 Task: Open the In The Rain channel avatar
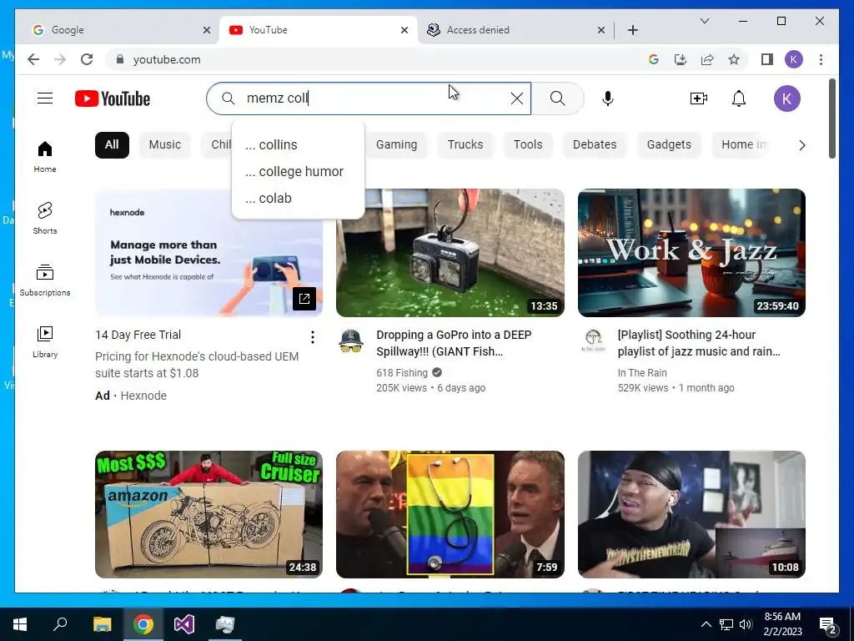coord(593,341)
